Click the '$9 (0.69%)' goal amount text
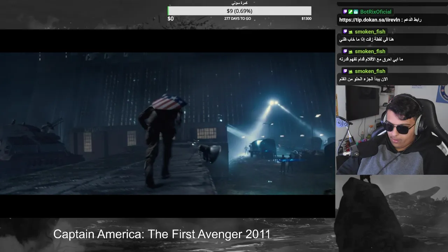 tap(239, 11)
